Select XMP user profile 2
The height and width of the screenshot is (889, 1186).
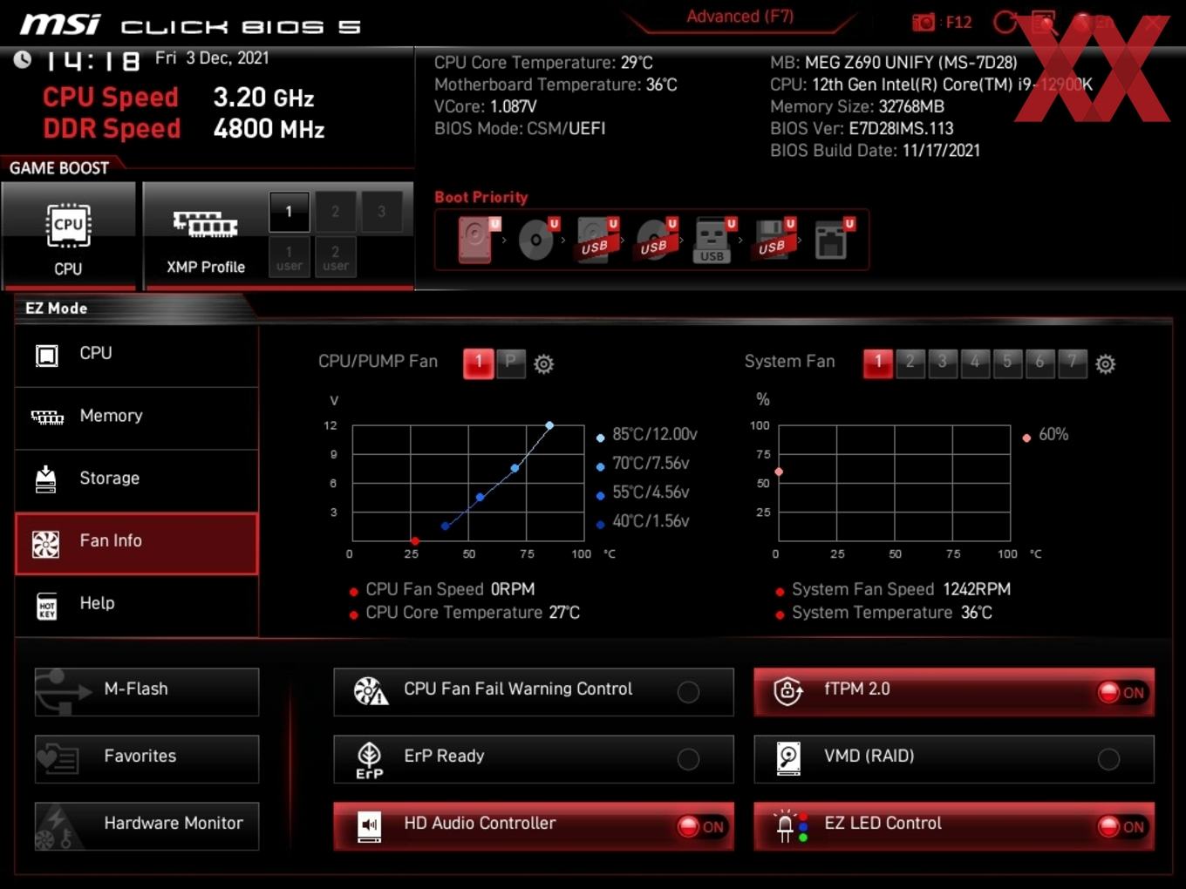pos(336,257)
